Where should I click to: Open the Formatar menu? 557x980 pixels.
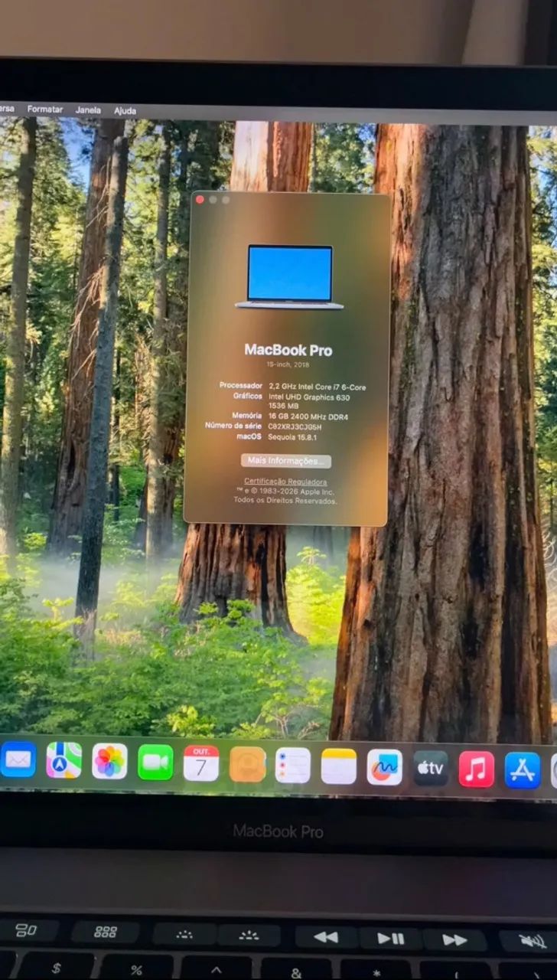(45, 109)
